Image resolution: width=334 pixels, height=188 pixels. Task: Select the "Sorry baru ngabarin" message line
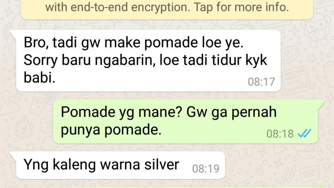coord(145,60)
